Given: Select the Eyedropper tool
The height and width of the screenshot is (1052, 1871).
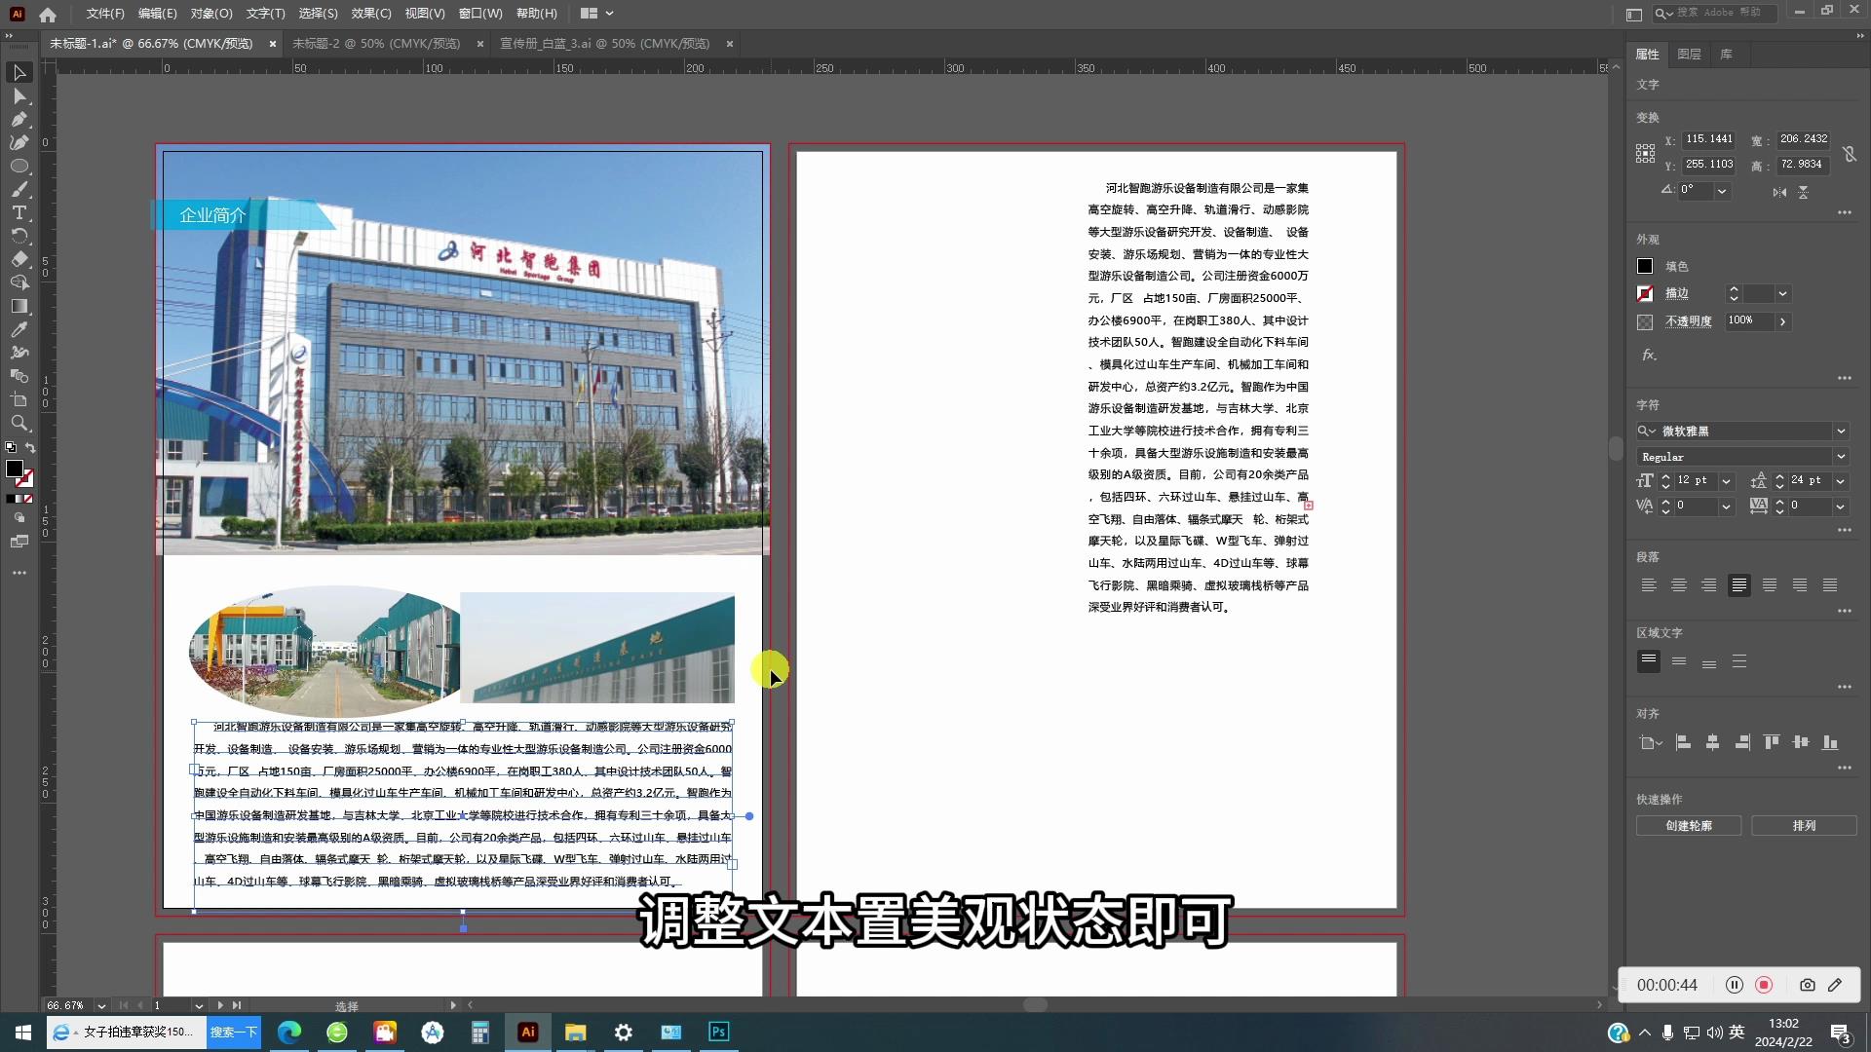Looking at the screenshot, I should click(19, 330).
